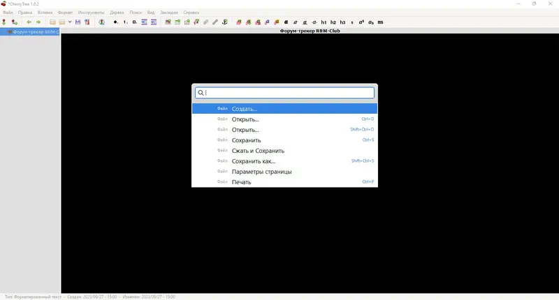559x300 pixels.
Task: Choose 'Создать...' in command palette
Action: click(x=284, y=109)
